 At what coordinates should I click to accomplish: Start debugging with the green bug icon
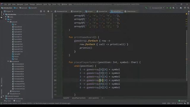point(170,8)
